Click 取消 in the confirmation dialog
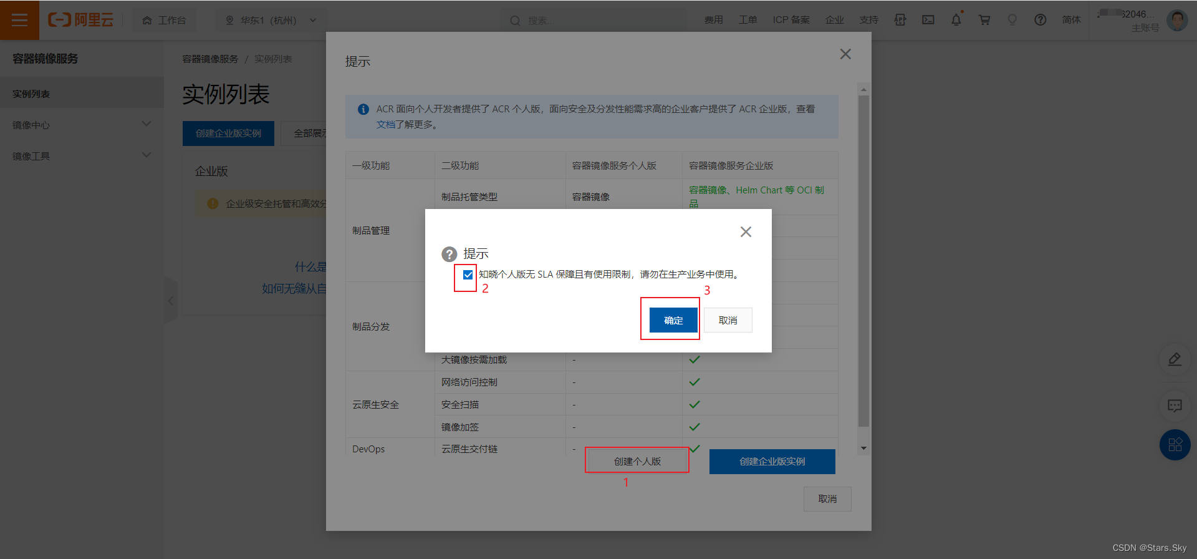This screenshot has width=1197, height=559. tap(728, 320)
